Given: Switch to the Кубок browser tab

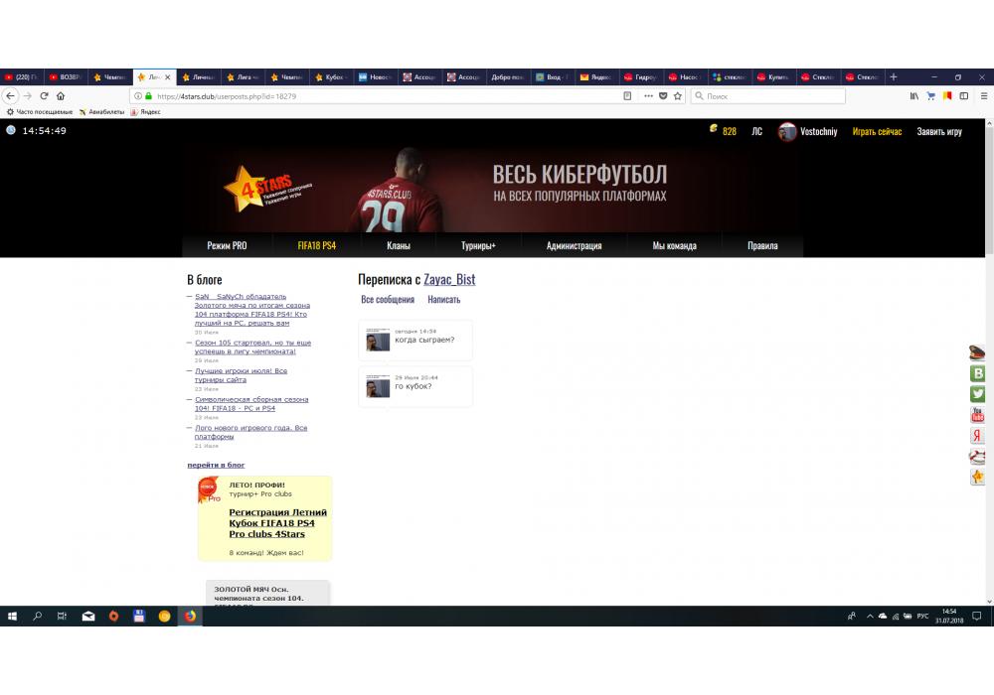Looking at the screenshot, I should click(x=330, y=76).
